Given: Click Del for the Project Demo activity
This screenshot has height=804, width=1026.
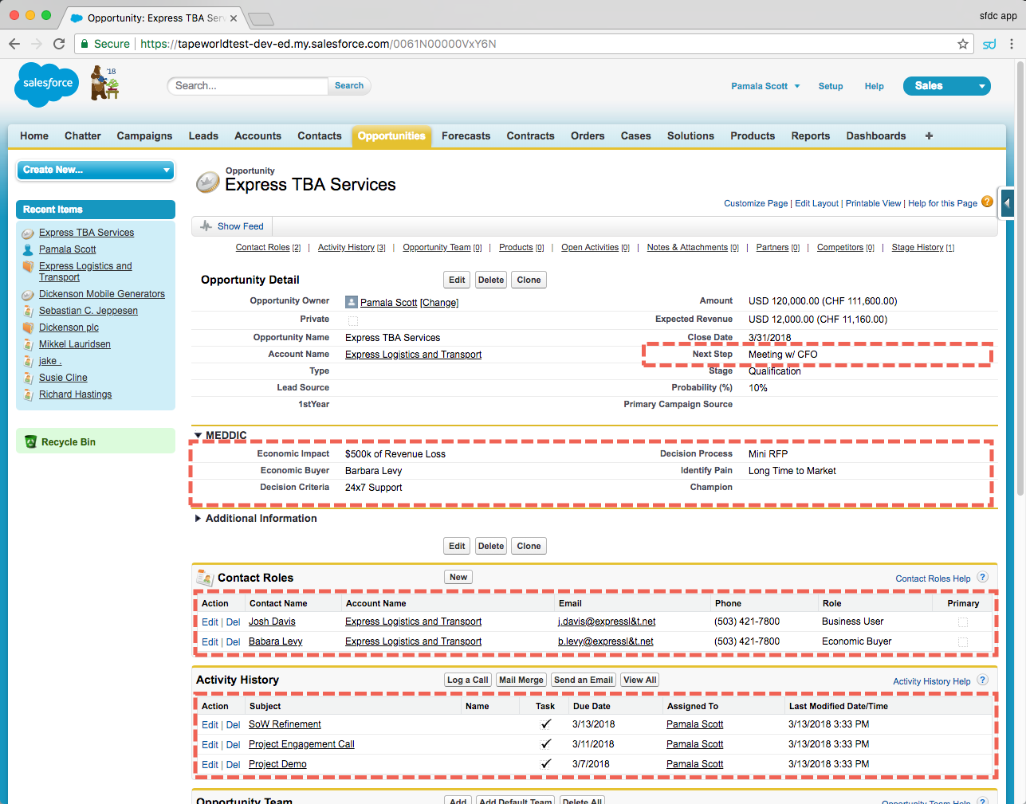Looking at the screenshot, I should click(233, 765).
